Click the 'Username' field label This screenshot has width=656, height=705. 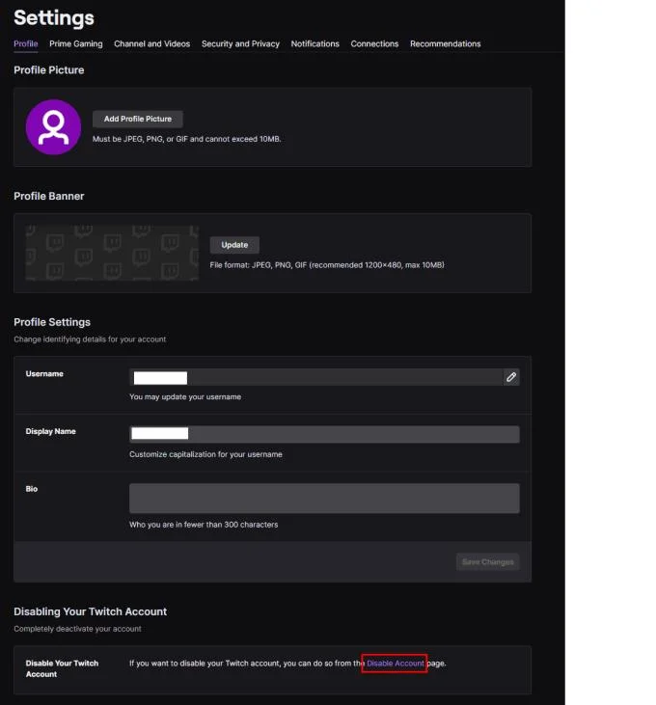(44, 374)
